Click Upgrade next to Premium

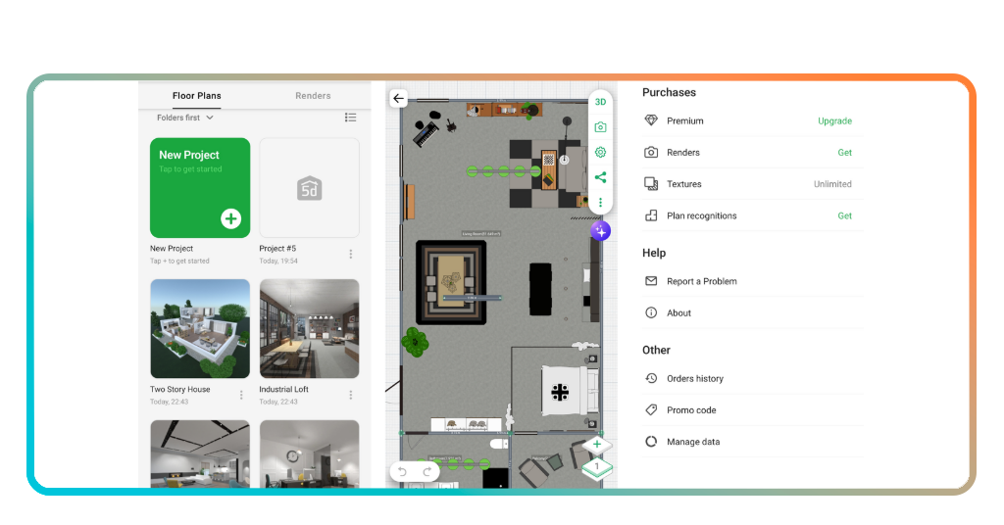pos(834,120)
